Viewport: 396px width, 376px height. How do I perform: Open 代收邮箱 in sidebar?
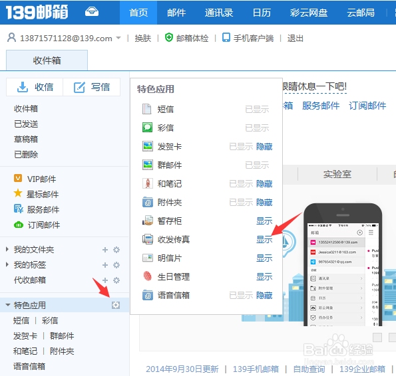30,280
